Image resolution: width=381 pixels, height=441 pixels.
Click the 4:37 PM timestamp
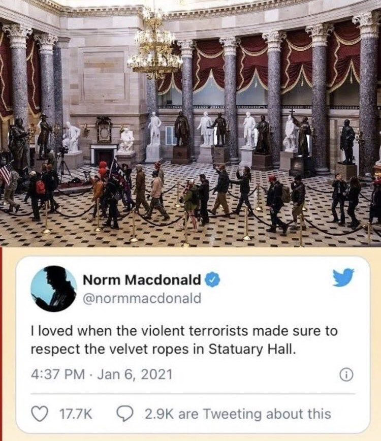57,374
